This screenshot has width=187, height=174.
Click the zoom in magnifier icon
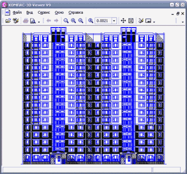tap(73, 21)
